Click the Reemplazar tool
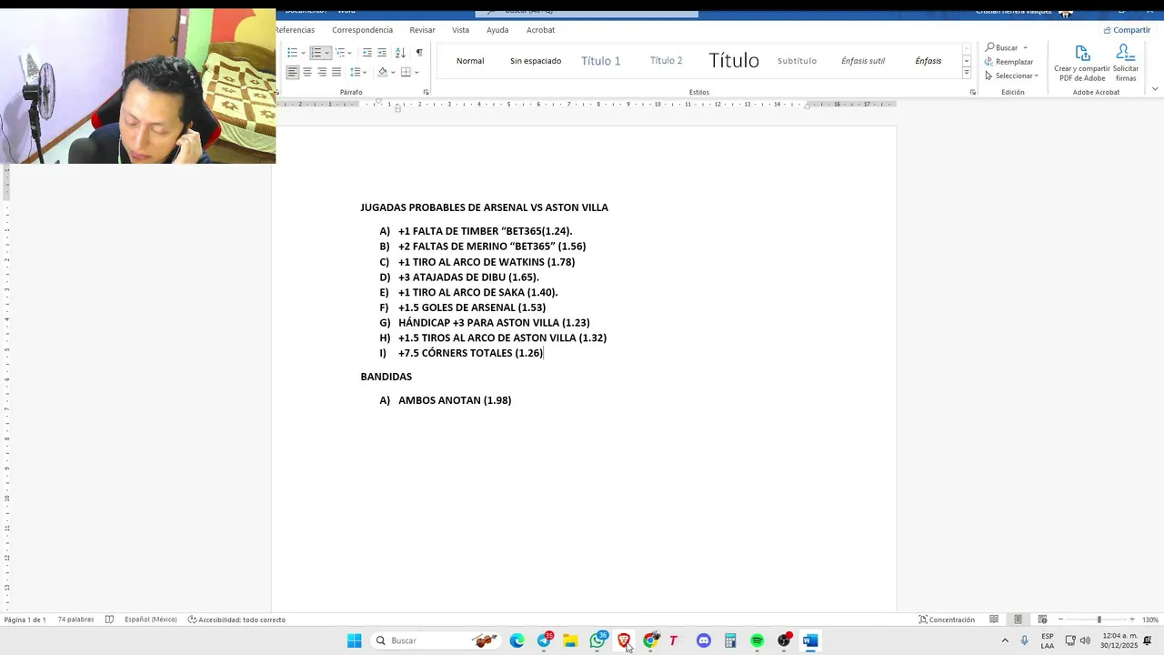The width and height of the screenshot is (1164, 655). click(1008, 62)
